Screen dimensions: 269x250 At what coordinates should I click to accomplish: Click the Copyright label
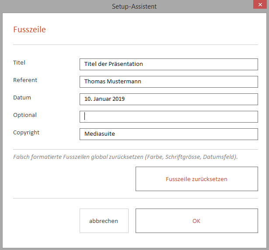coord(26,133)
